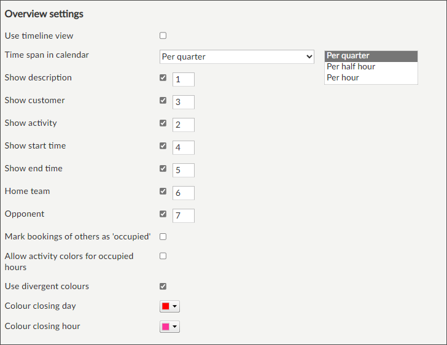Click the Show customer label

click(x=35, y=100)
